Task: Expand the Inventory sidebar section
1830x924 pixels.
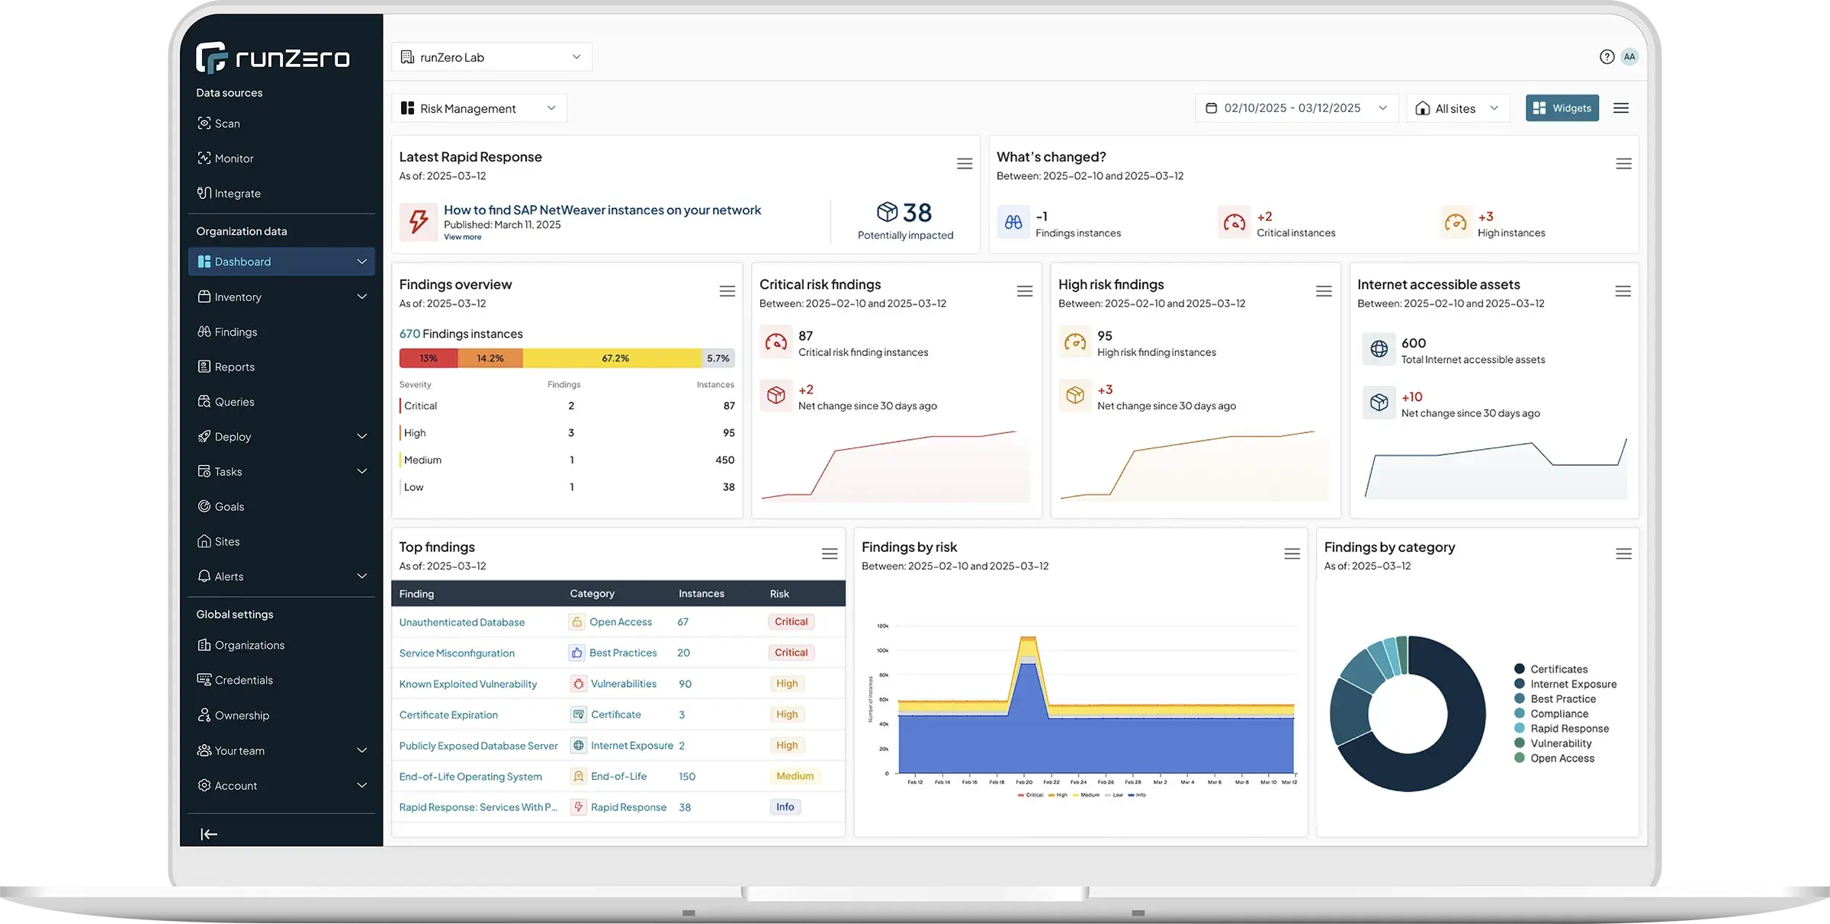Action: pyautogui.click(x=281, y=297)
